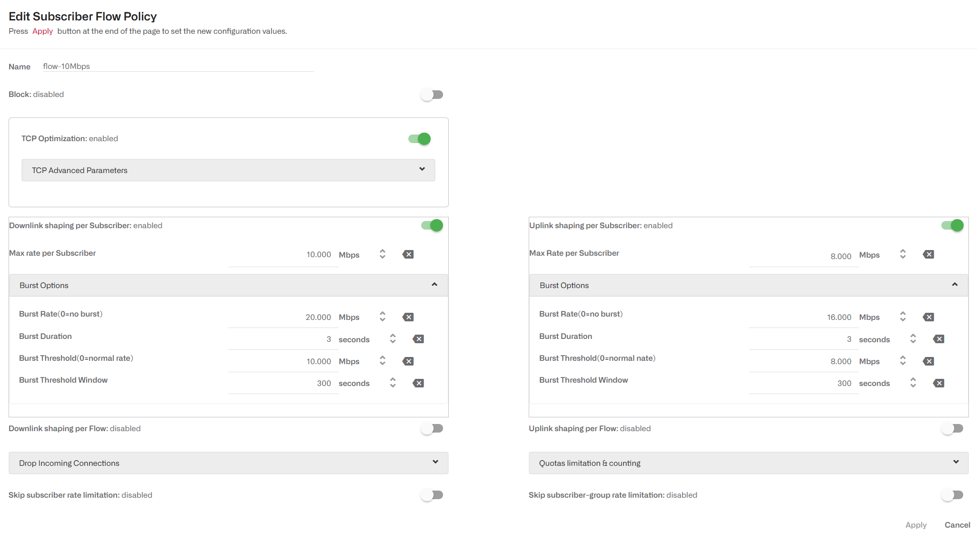Enable the Block option
The width and height of the screenshot is (977, 540).
pyautogui.click(x=432, y=94)
